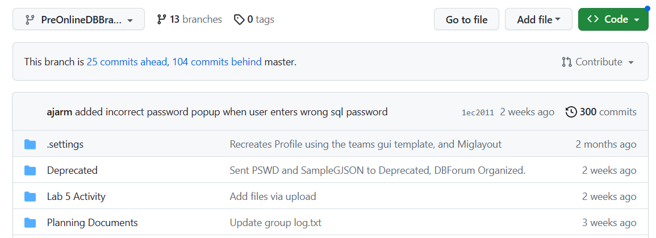Image resolution: width=656 pixels, height=238 pixels.
Task: Expand the Add file dropdown
Action: (538, 19)
